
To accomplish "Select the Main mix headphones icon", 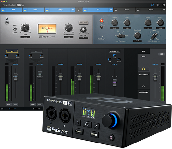I will coord(143,69).
